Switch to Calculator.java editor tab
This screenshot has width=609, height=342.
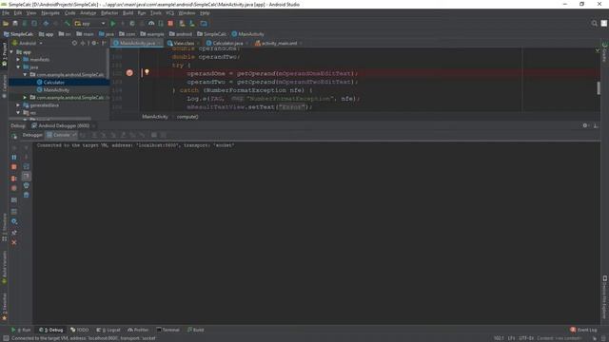[x=227, y=44]
